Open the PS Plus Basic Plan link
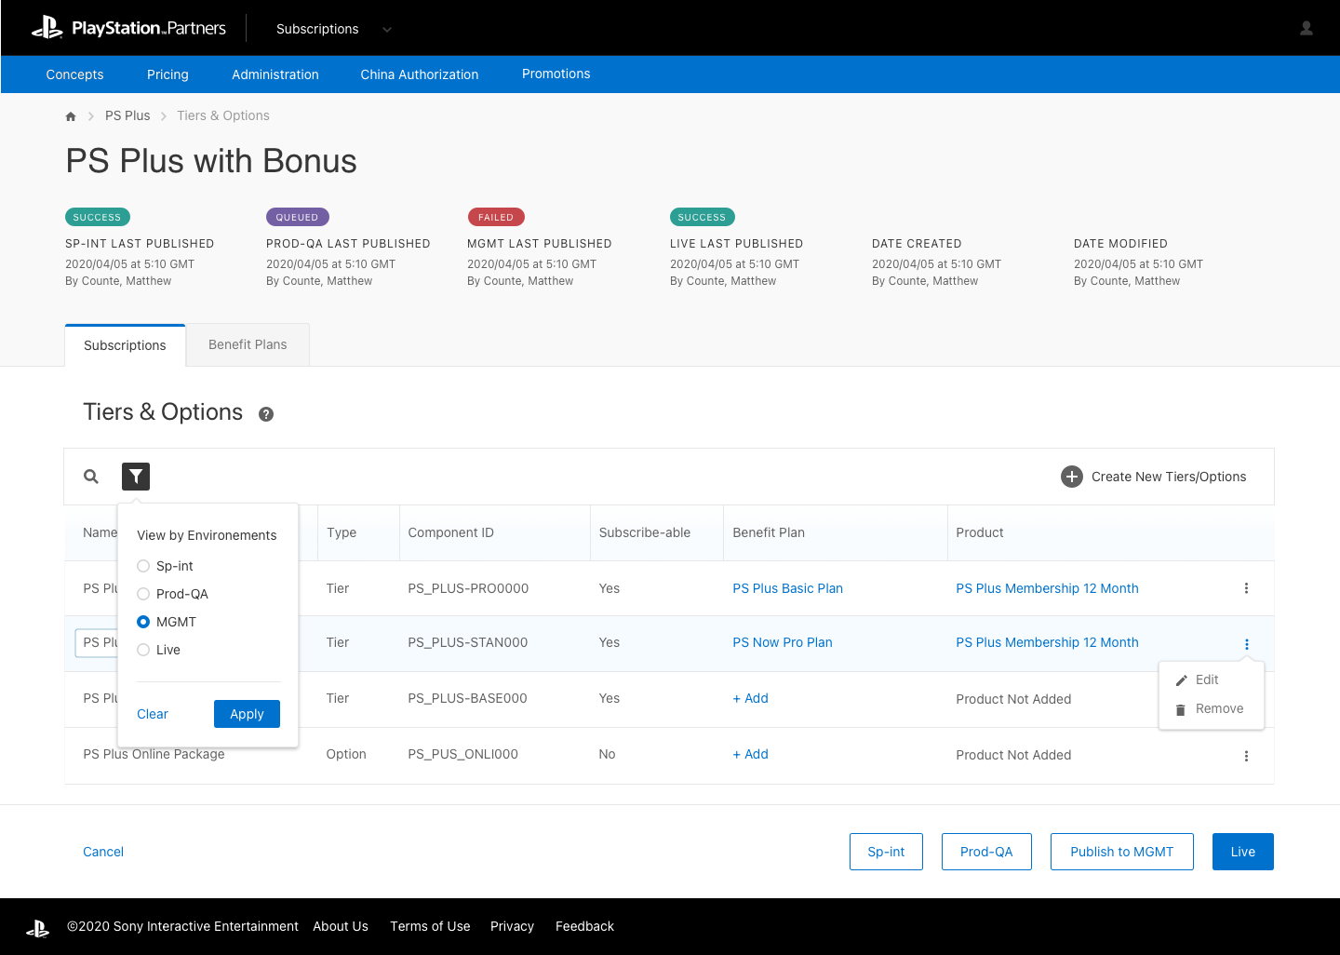 coord(787,588)
